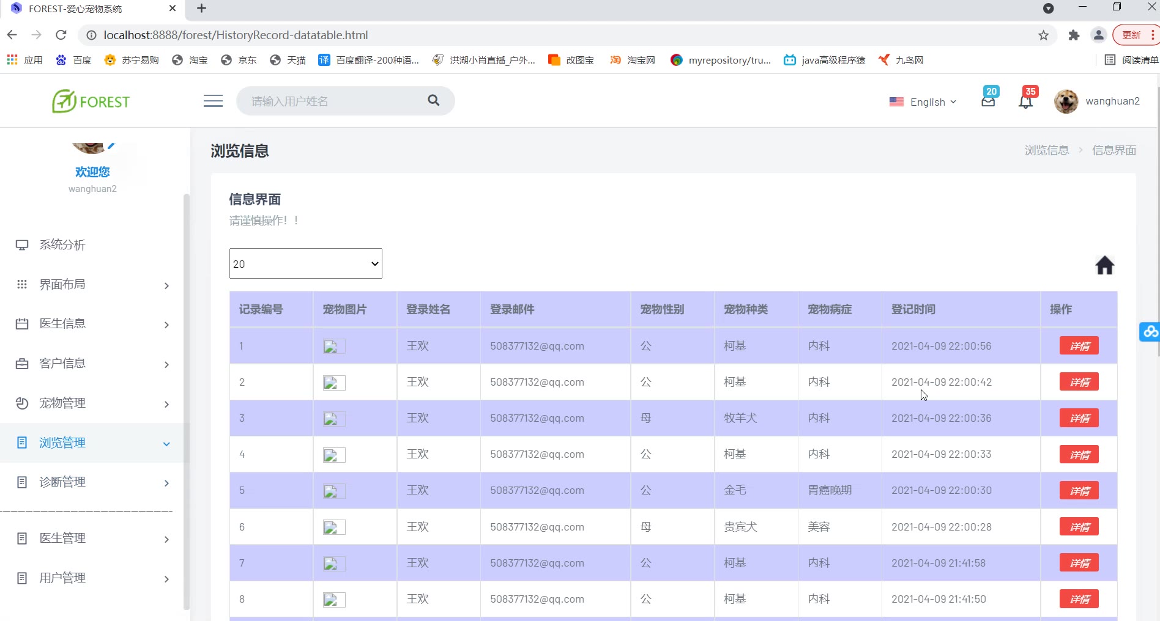Click the browser back arrow
The width and height of the screenshot is (1160, 621).
click(12, 35)
